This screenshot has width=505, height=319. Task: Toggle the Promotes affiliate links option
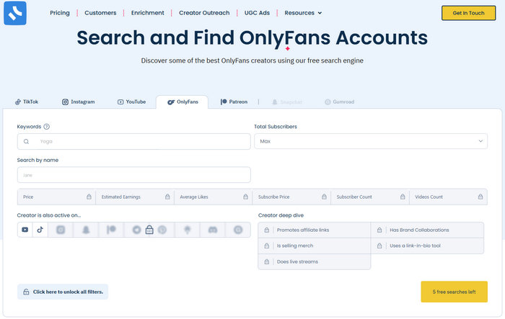click(315, 230)
